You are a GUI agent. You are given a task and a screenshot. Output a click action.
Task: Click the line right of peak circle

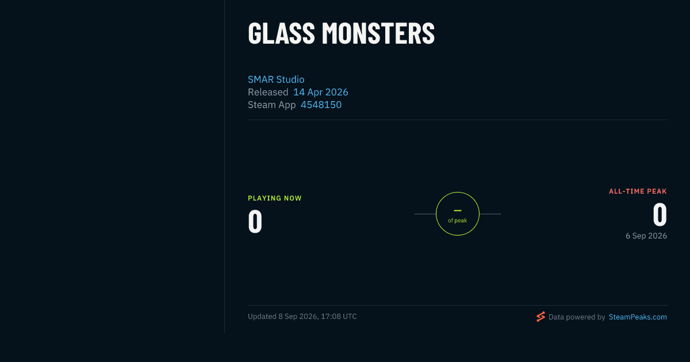(490, 214)
